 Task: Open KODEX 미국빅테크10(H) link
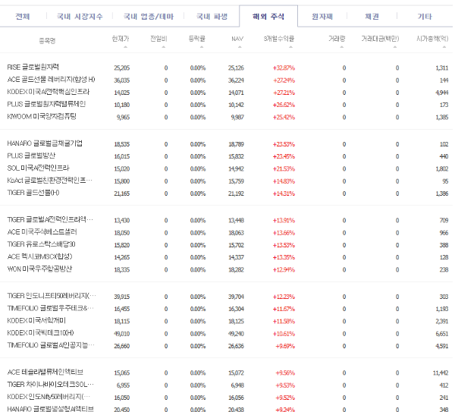point(40,333)
